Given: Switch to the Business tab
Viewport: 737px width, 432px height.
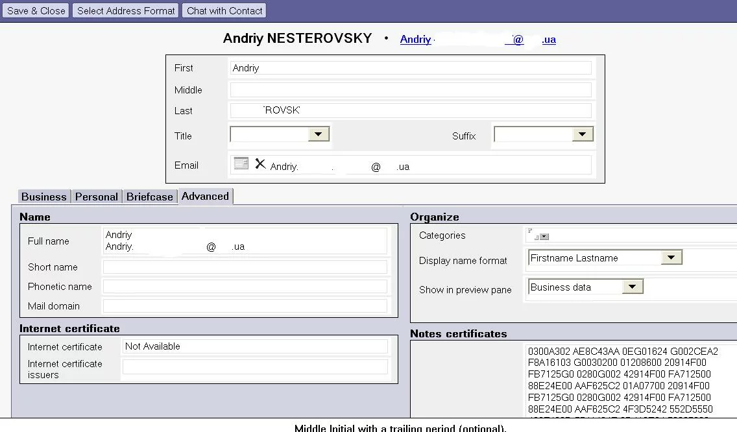Looking at the screenshot, I should click(x=43, y=197).
